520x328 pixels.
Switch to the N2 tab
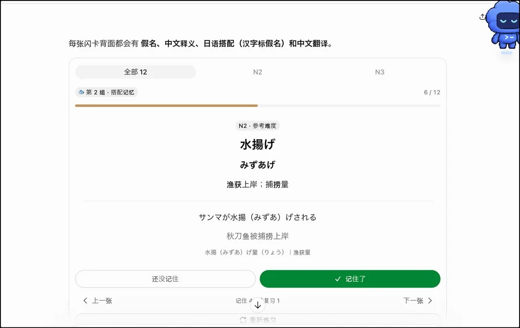(x=257, y=72)
